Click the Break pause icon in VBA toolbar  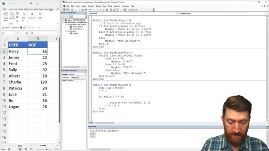point(100,10)
